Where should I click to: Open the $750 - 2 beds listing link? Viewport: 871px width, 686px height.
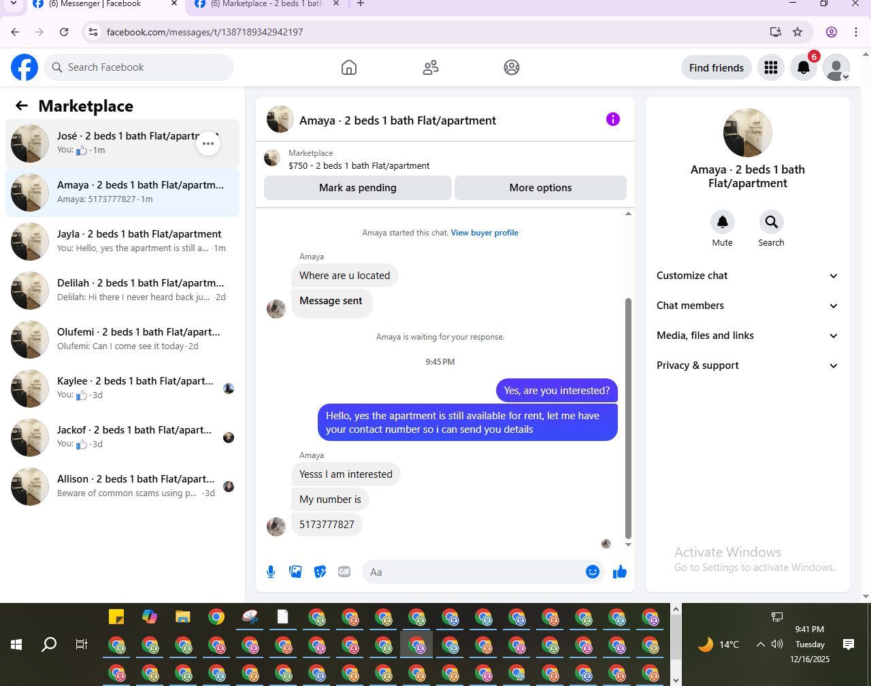pos(359,165)
